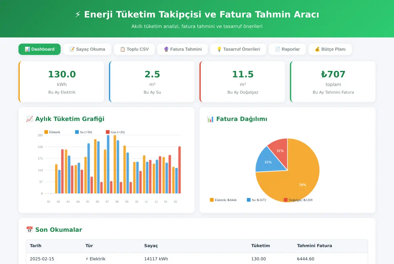Click the calendar icon beside Son Okumalar

point(29,230)
